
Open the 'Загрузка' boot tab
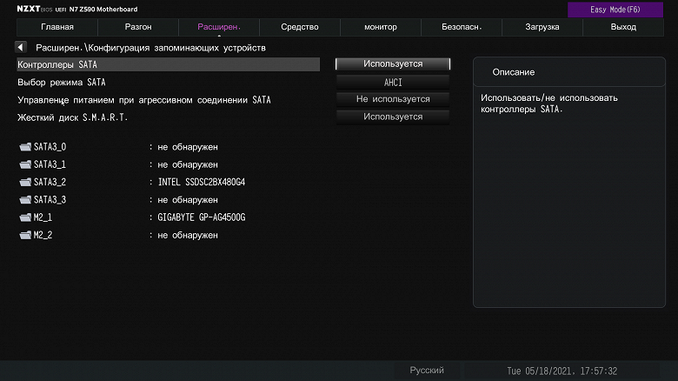542,28
